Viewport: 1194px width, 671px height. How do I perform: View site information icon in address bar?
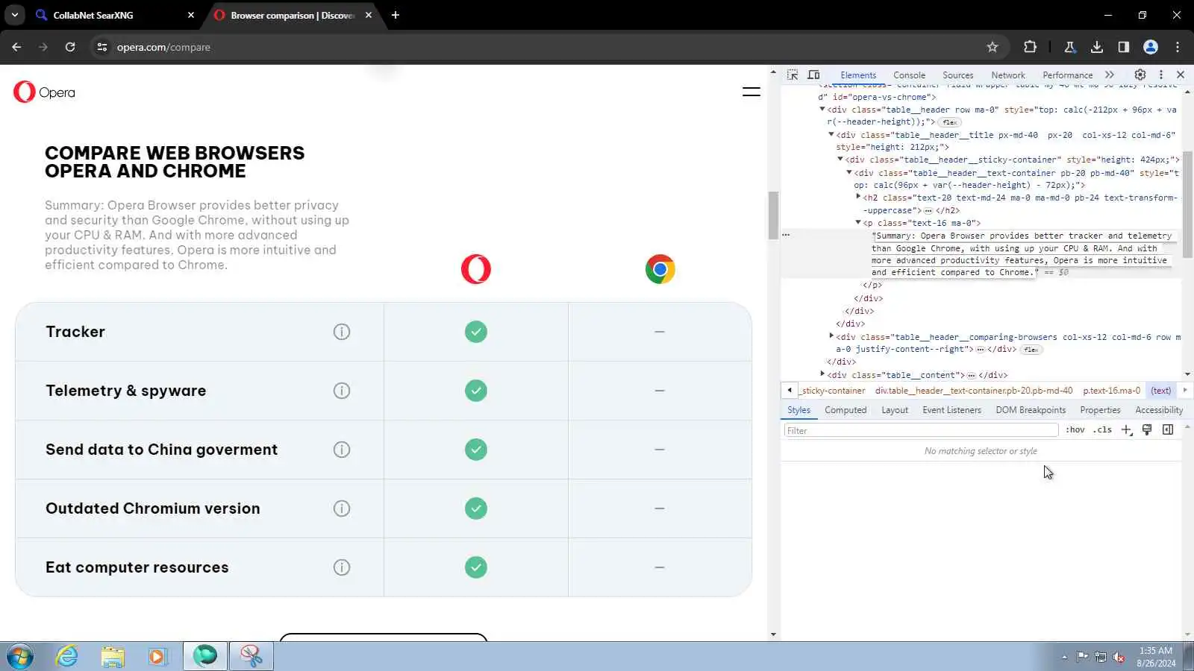(102, 47)
